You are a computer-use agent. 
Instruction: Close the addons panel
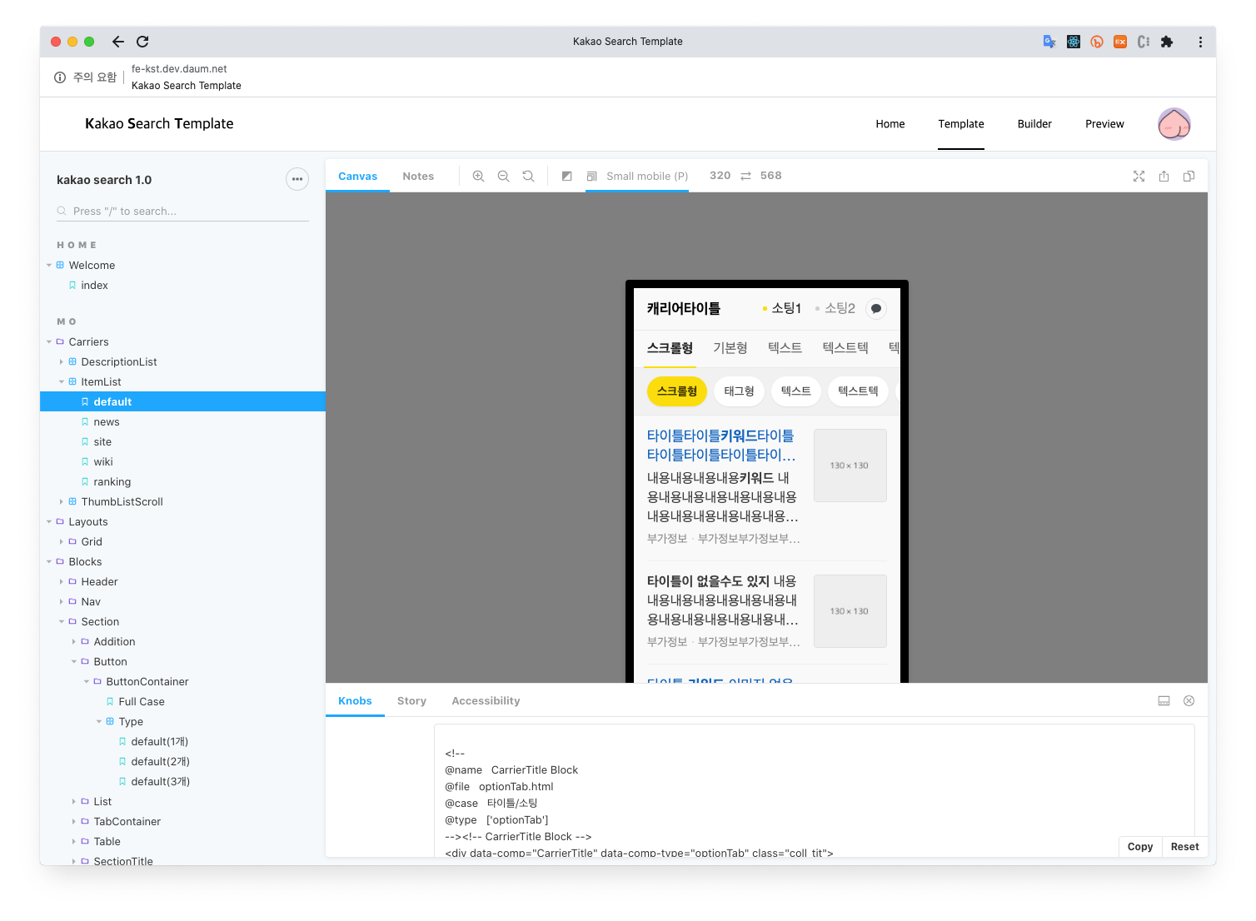click(x=1189, y=701)
